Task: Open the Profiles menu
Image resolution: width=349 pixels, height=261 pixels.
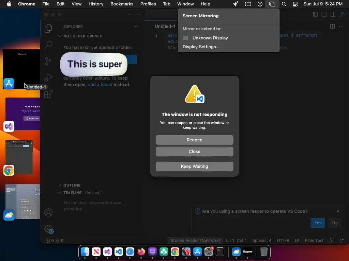Action: coord(148,4)
